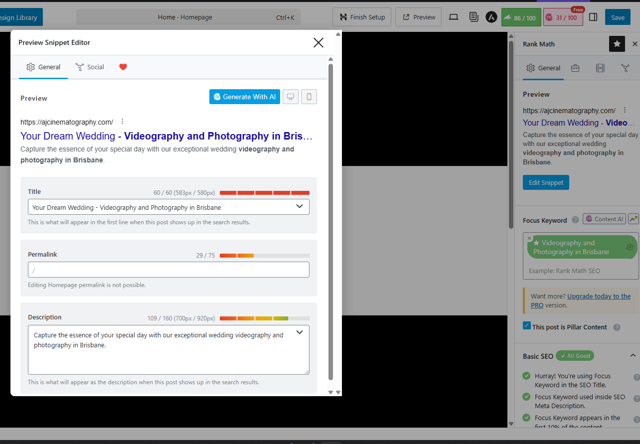The image size is (640, 444).
Task: Click the SEO score 86 / 100 indicator
Action: coord(520,17)
